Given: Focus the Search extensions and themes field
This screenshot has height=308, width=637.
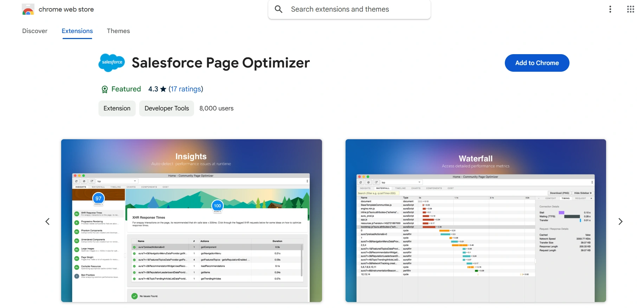Looking at the screenshot, I should [349, 9].
